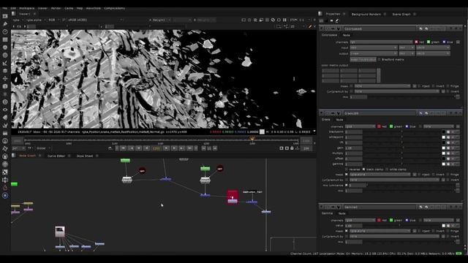
Task: Open the Transform nodes toolbar menu
Action: click(x=5, y=78)
